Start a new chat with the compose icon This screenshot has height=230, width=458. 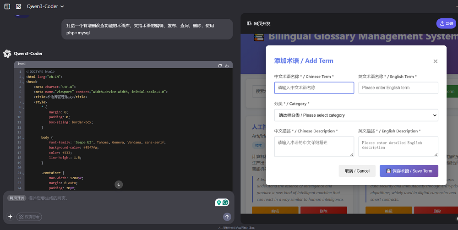point(18,6)
